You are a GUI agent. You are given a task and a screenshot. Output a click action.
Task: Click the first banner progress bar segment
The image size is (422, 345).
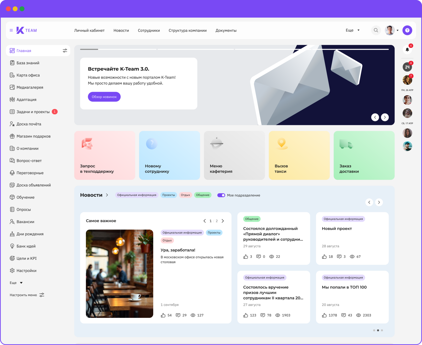118,49
